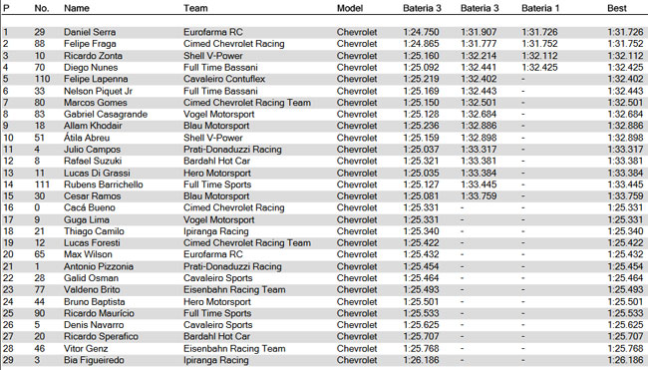The height and width of the screenshot is (370, 648).
Task: Select Cacá Bueno's name
Action: click(90, 207)
